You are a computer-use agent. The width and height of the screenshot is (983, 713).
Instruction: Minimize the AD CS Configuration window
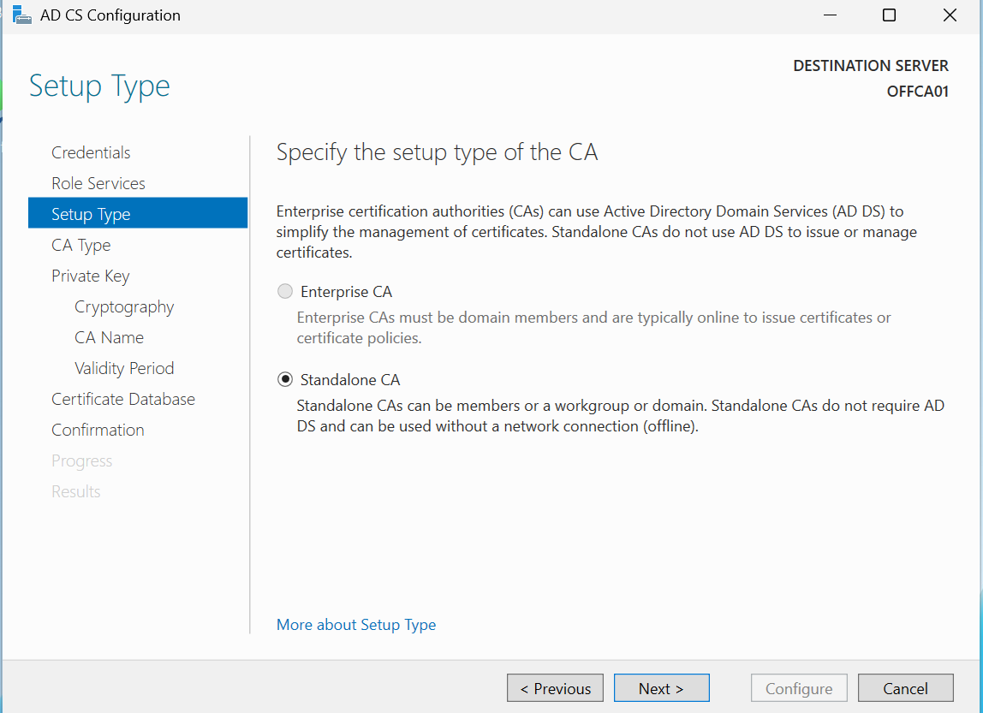point(829,15)
